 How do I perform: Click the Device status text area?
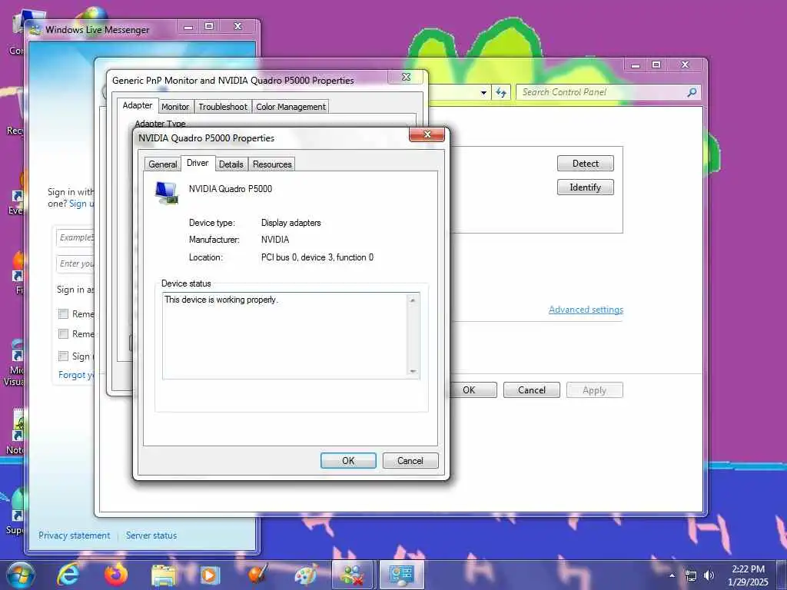point(291,336)
